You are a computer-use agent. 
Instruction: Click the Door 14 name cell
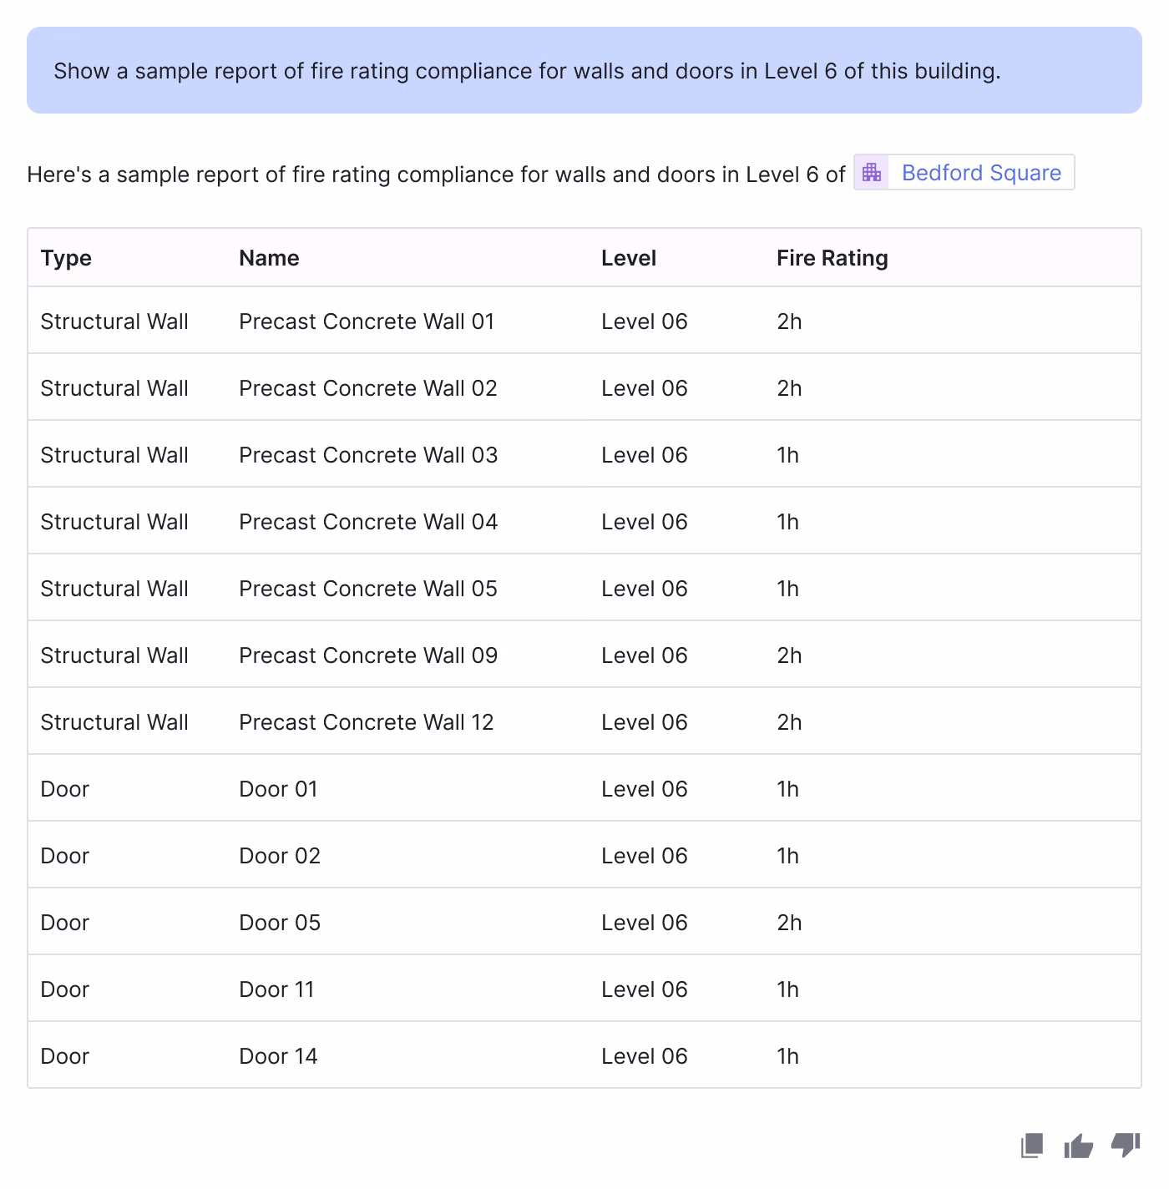(x=278, y=1056)
